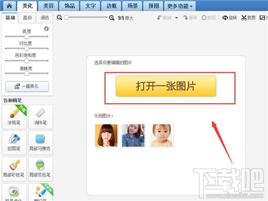
Task: Select the 美化 tab
Action: 27,6
